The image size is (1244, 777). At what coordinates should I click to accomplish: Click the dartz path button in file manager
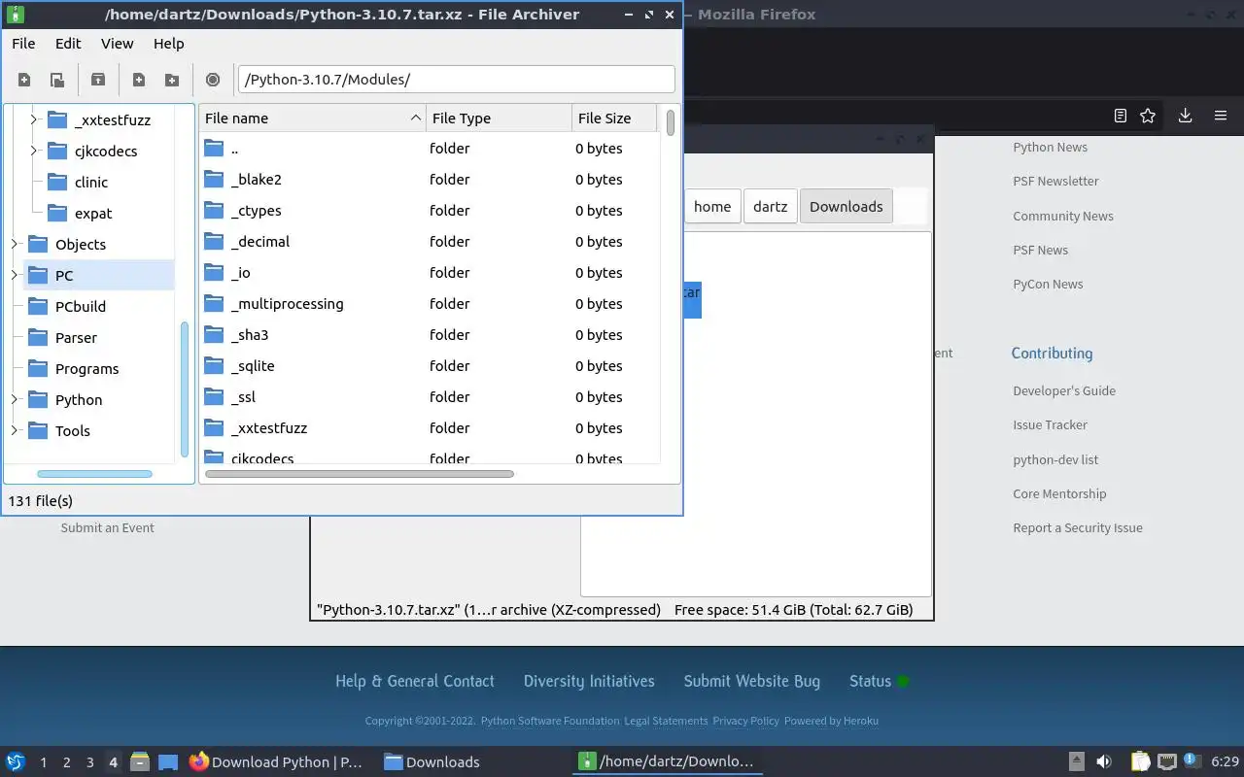770,207
